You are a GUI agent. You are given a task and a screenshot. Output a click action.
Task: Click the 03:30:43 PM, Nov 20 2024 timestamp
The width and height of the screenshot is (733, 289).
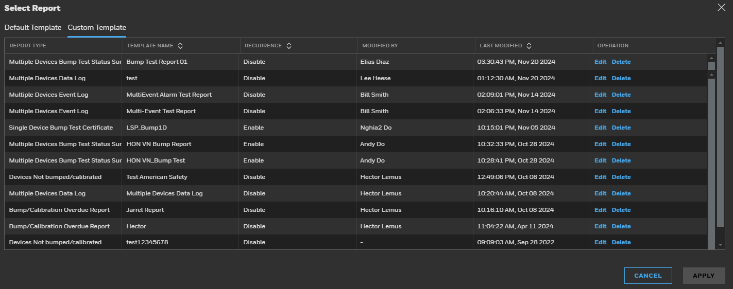pos(516,62)
